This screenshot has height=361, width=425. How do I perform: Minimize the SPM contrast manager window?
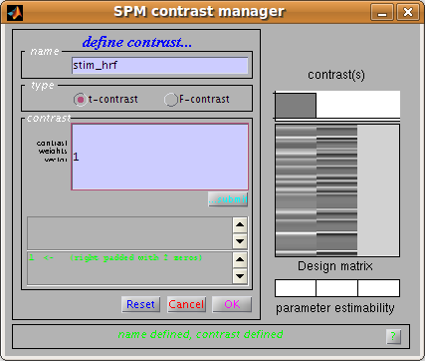click(382, 13)
